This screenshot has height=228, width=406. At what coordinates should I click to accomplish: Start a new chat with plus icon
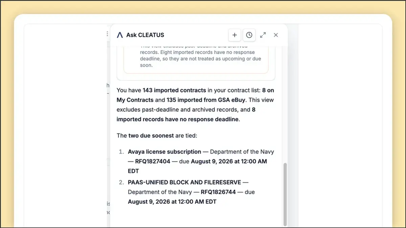point(234,35)
